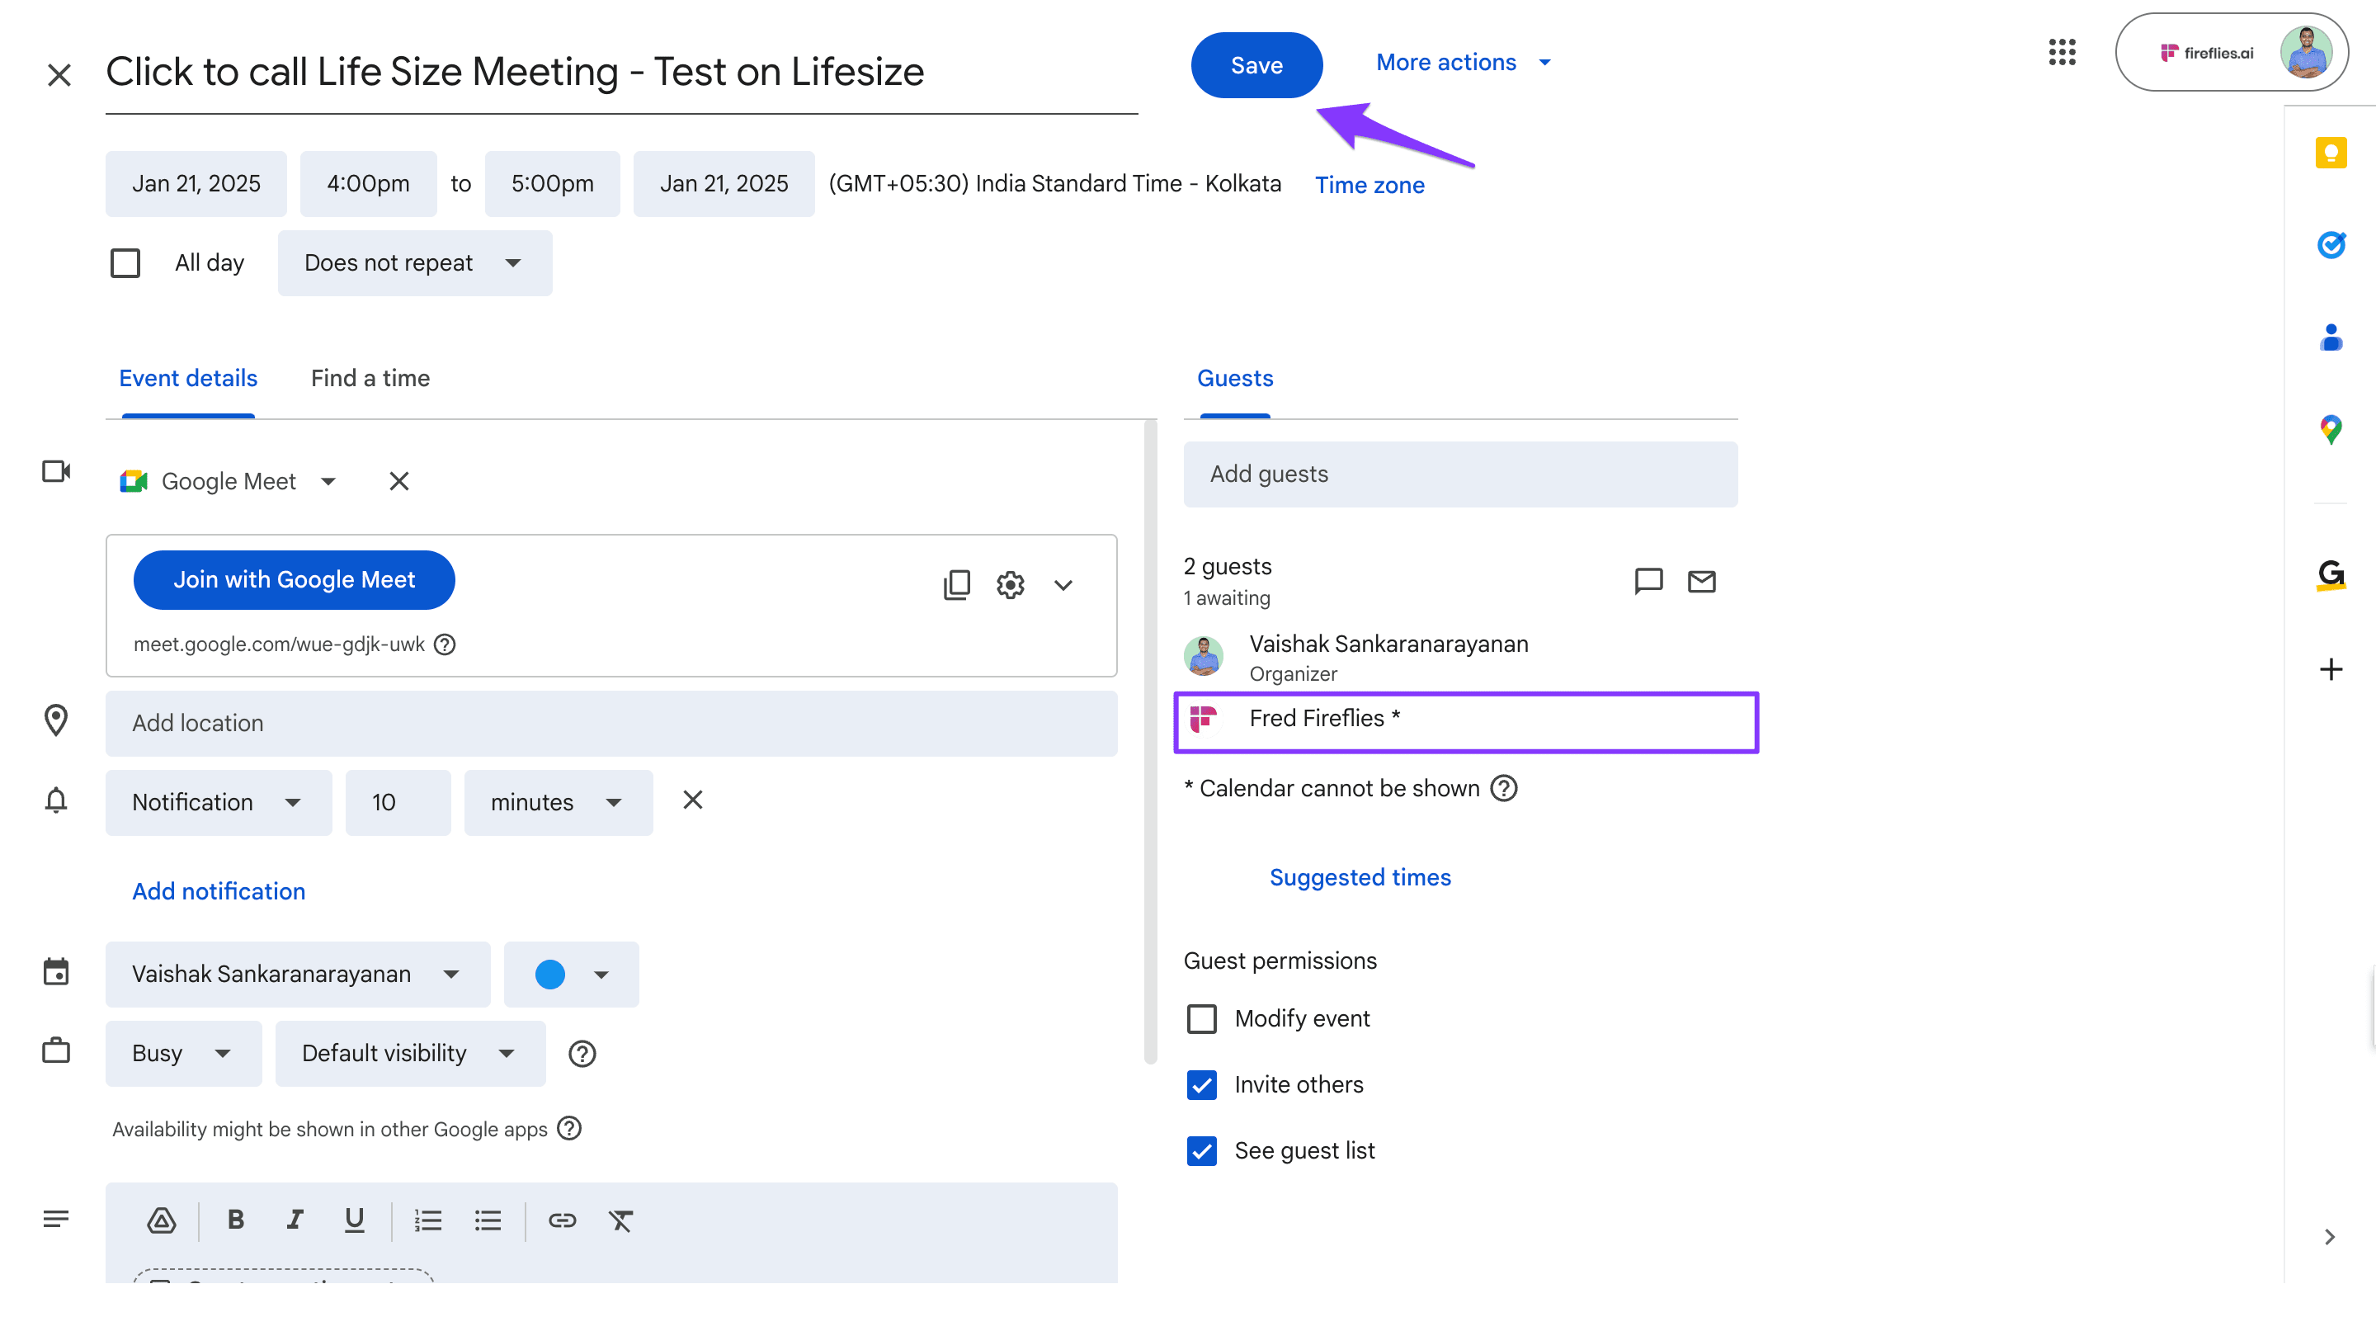Open Google Meet video call settings gear
The height and width of the screenshot is (1317, 2376).
click(x=1010, y=585)
